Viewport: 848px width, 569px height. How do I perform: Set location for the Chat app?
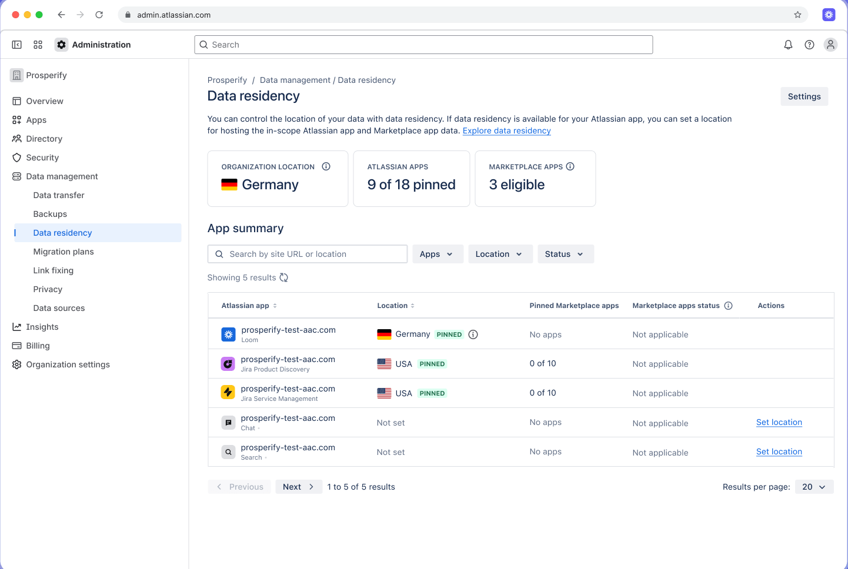[779, 422]
